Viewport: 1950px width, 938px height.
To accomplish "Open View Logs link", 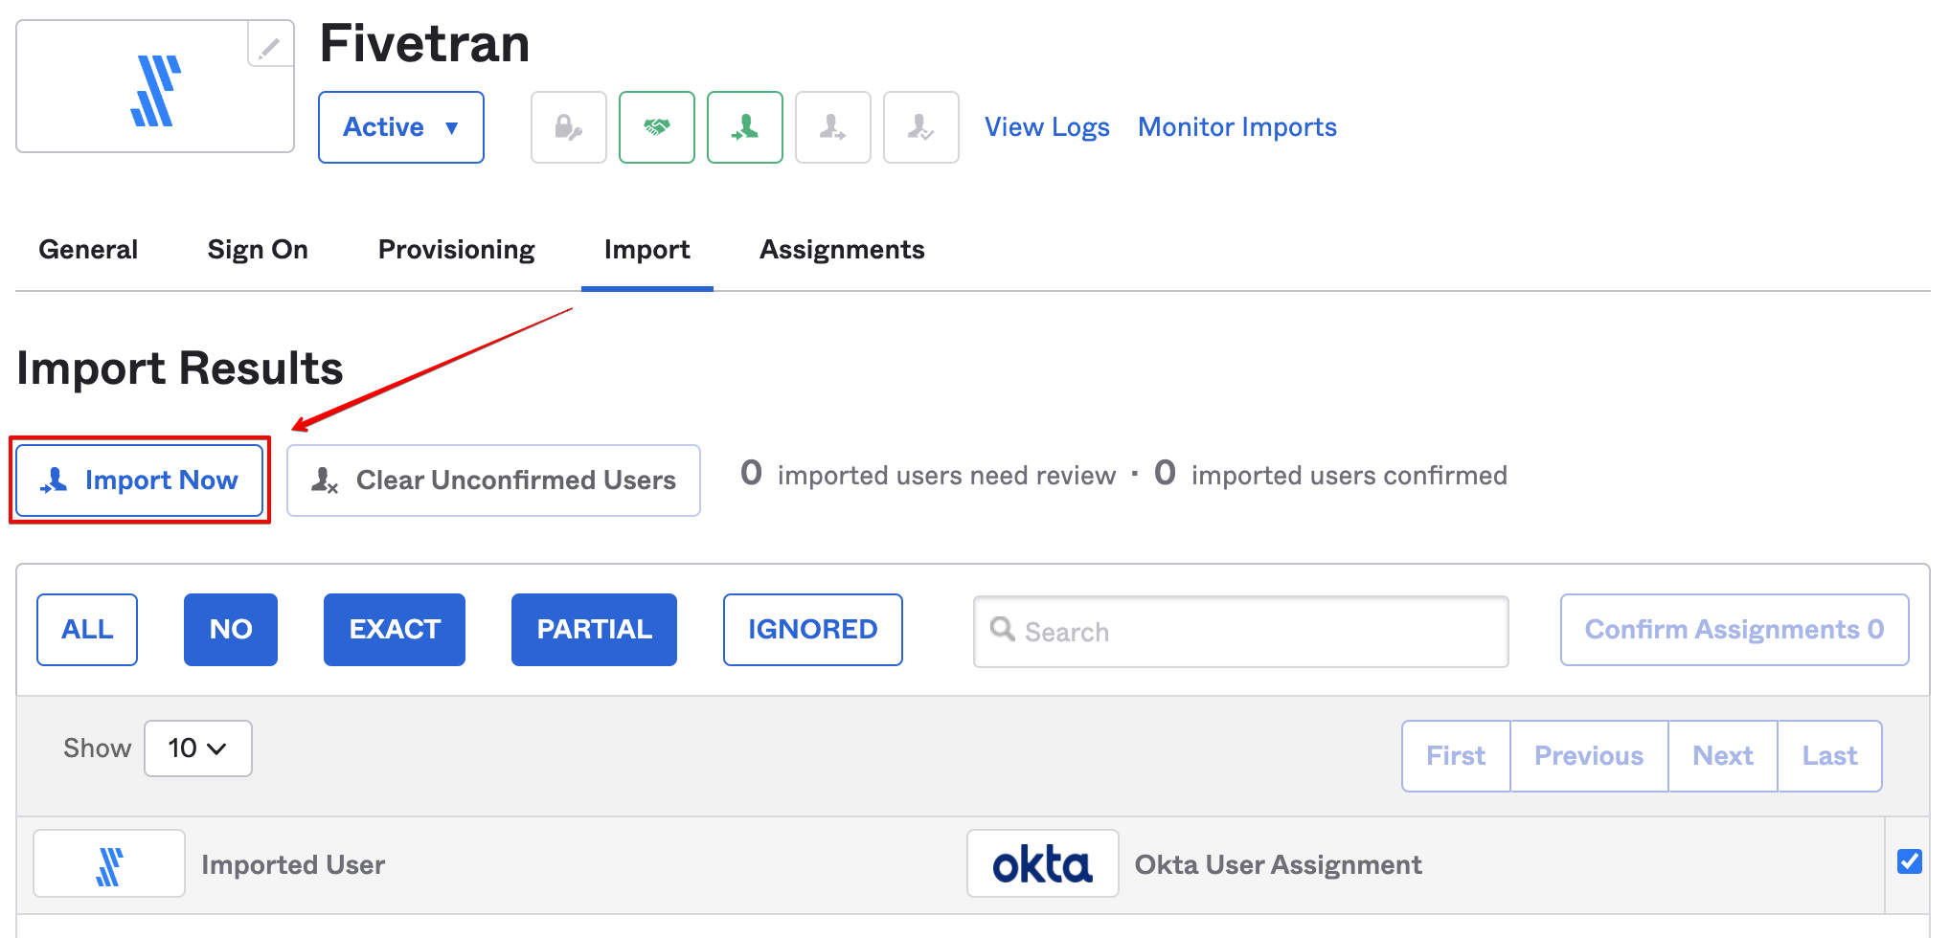I will click(1047, 127).
